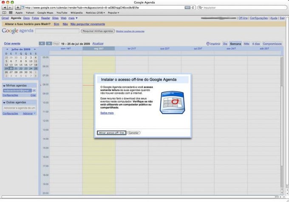Open the Noticias (258) bookmark dropdown
Viewport: 289px width, 202px height.
click(95, 13)
